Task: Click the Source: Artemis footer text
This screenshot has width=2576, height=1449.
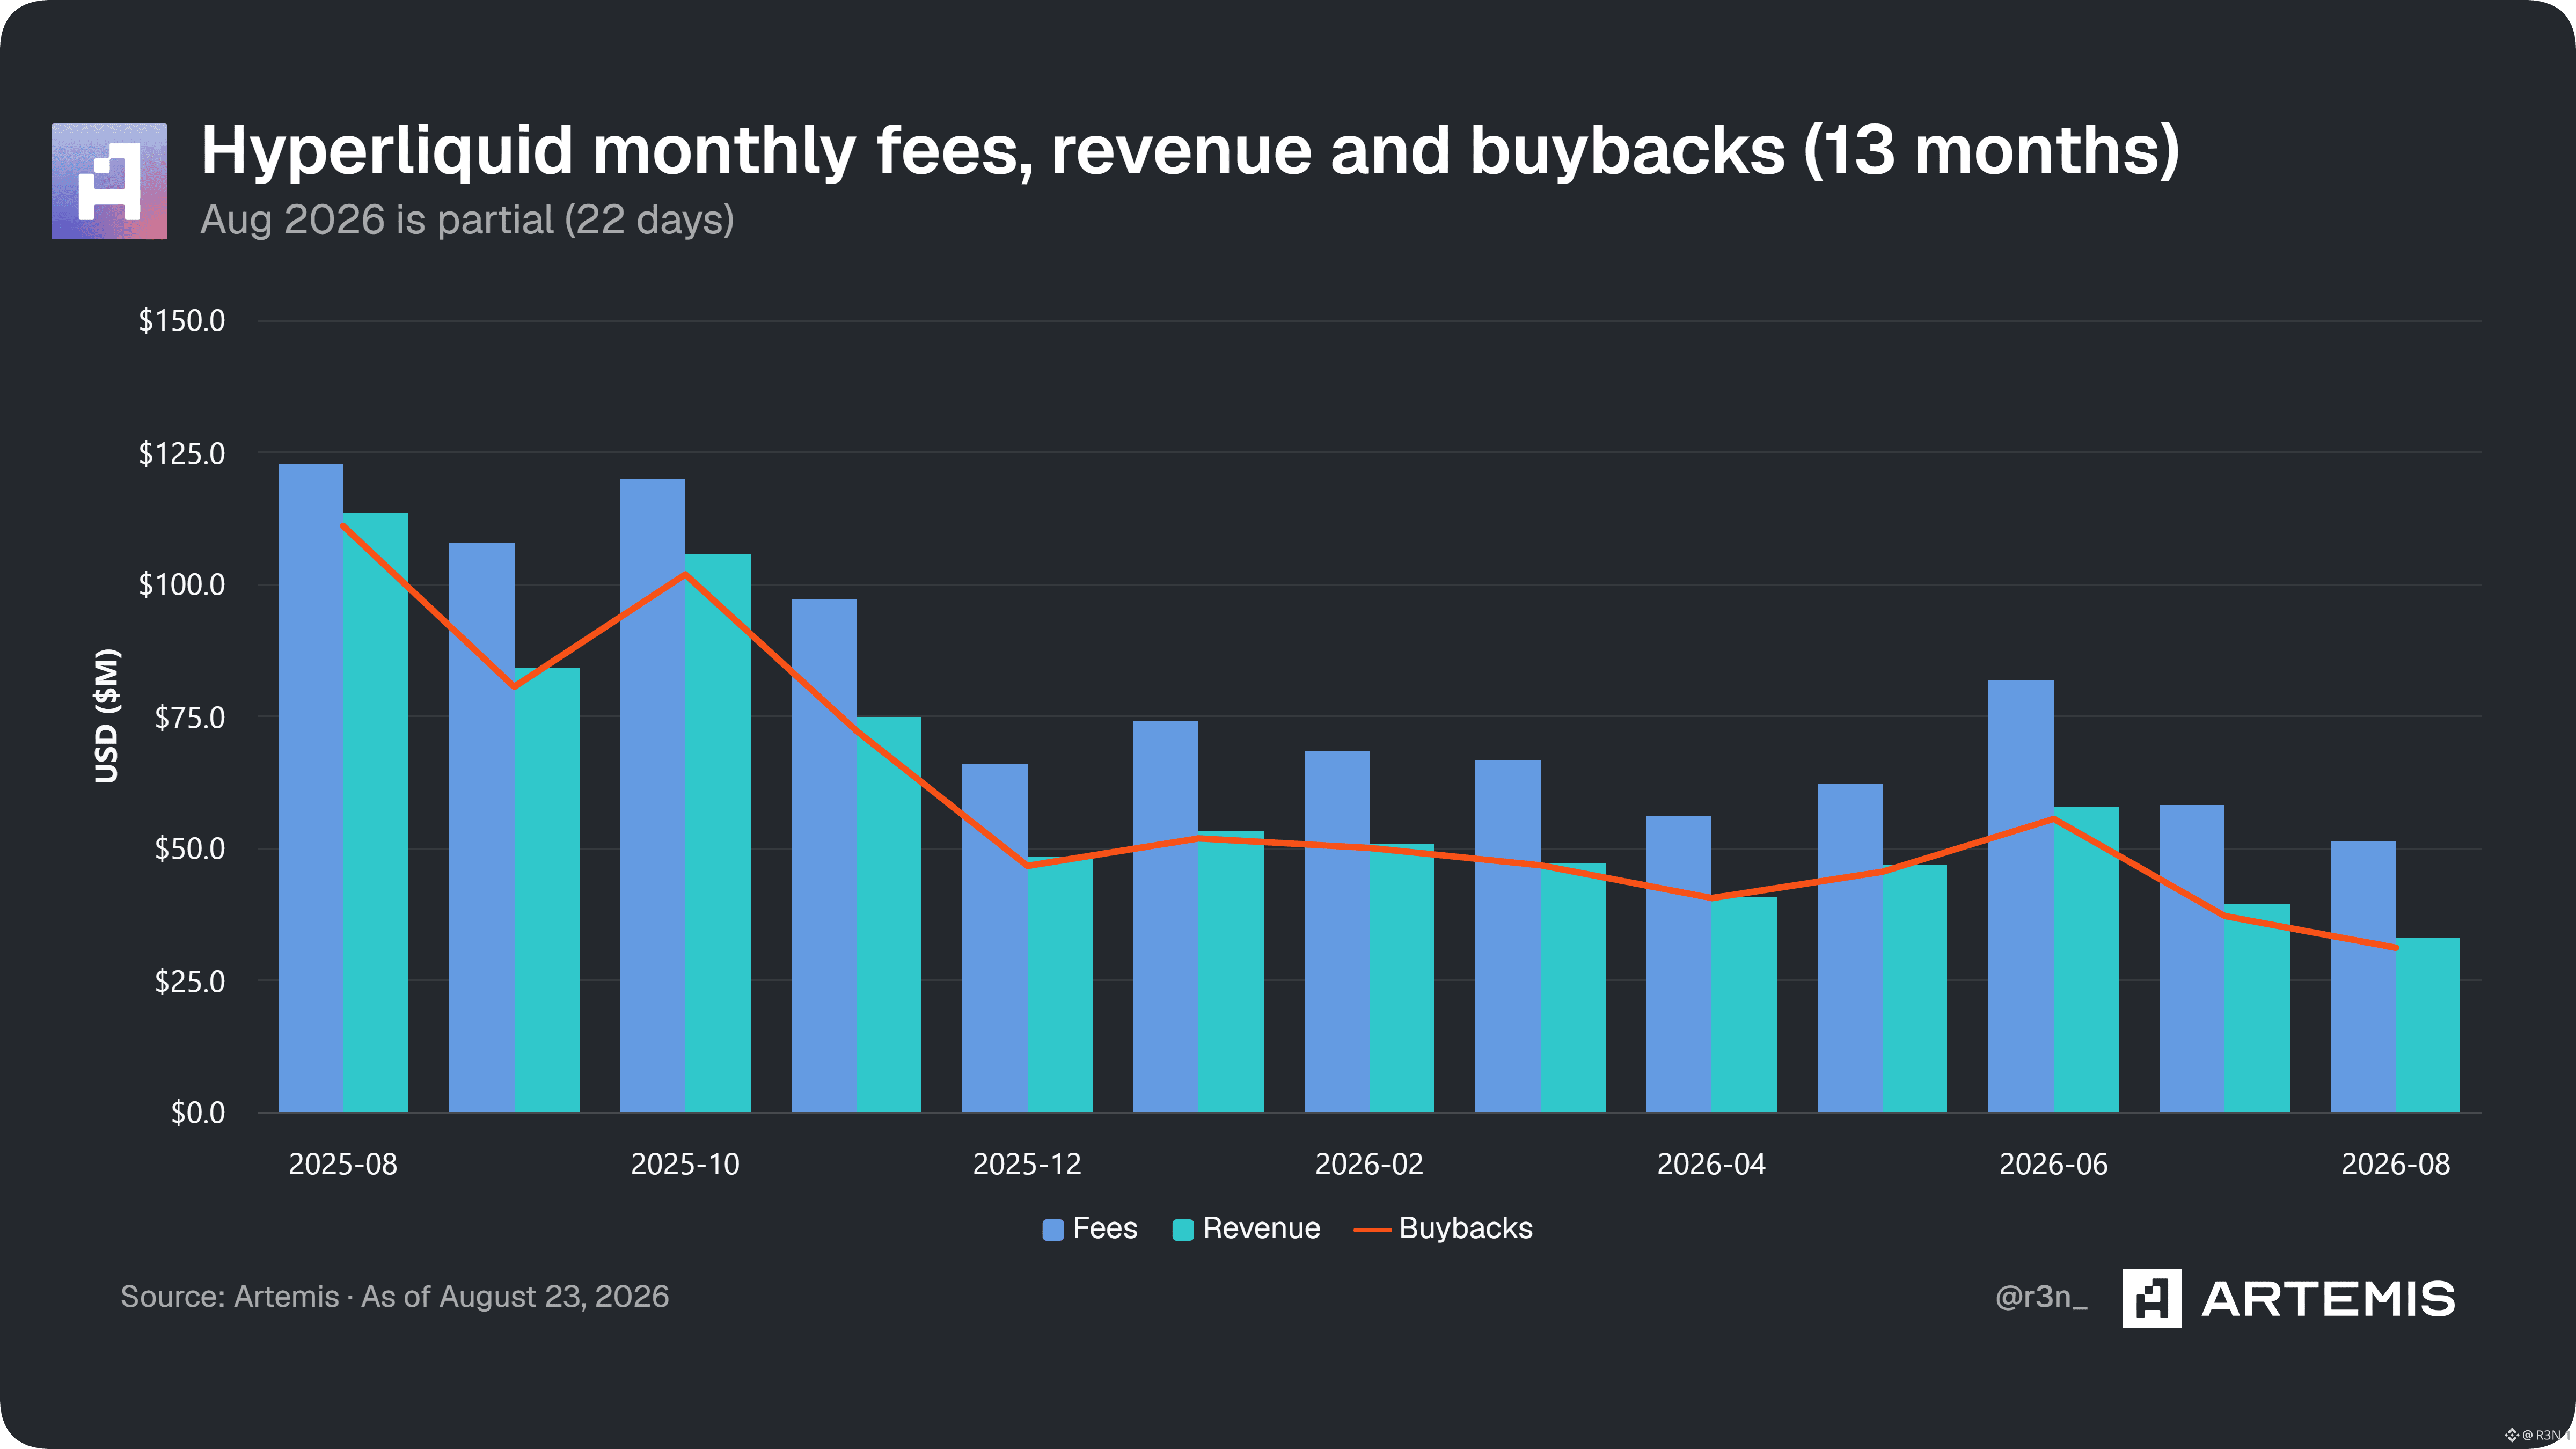Action: (x=395, y=1296)
